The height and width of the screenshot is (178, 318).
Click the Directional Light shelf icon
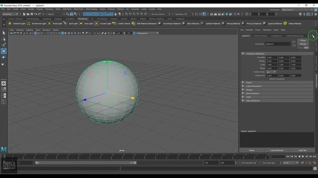pos(29,23)
